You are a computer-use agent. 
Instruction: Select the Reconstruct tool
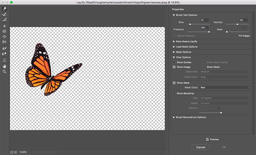(4, 14)
